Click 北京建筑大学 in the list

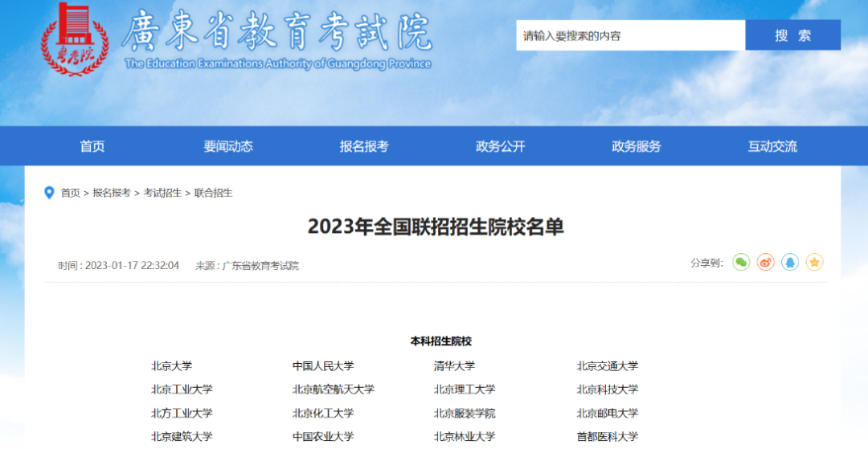182,436
